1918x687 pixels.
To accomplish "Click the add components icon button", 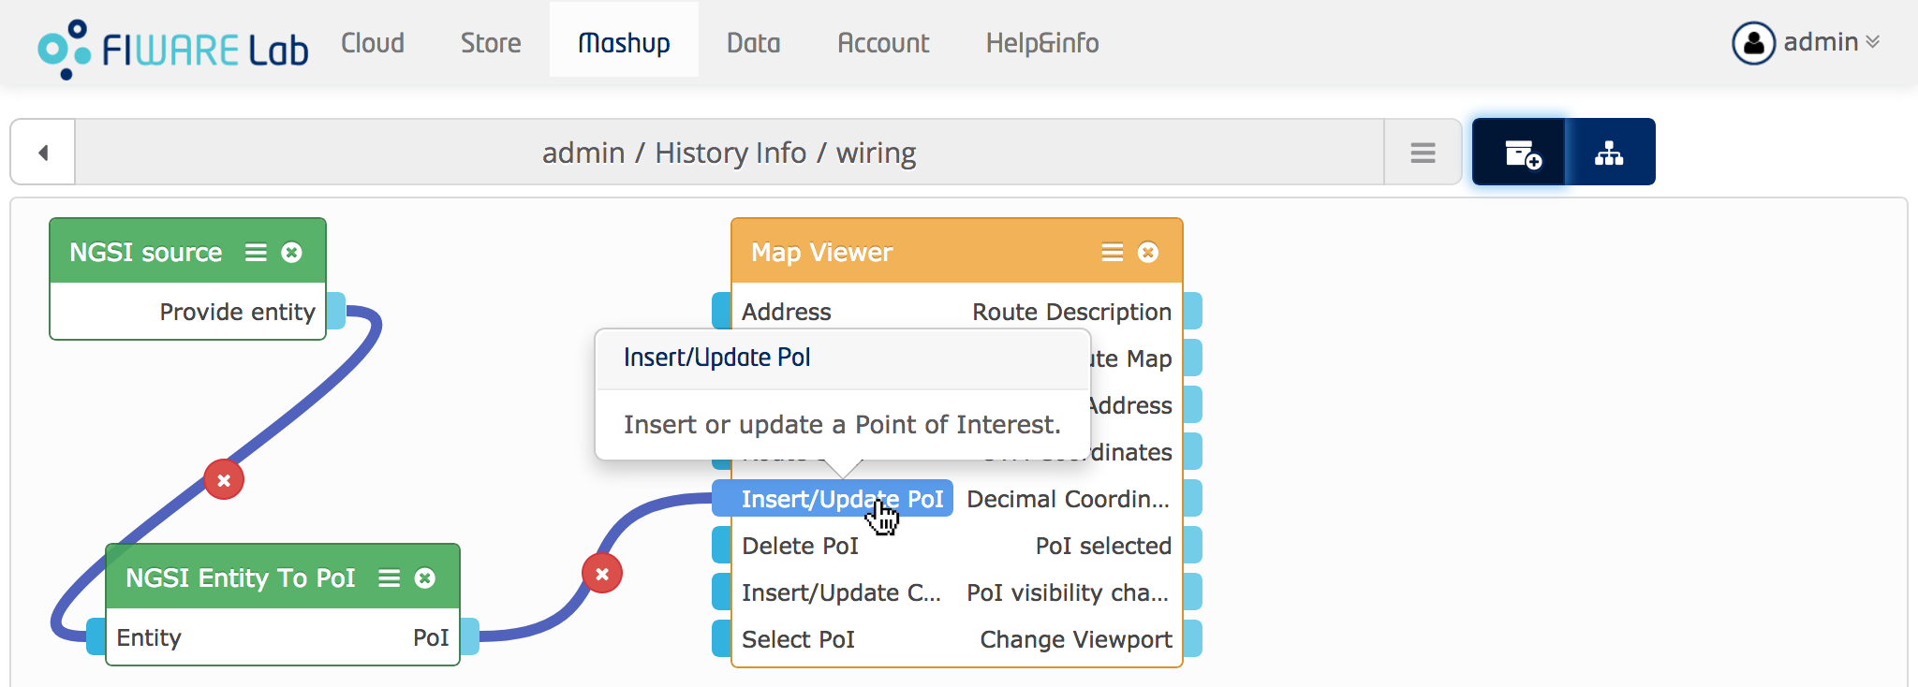I will click(x=1519, y=153).
